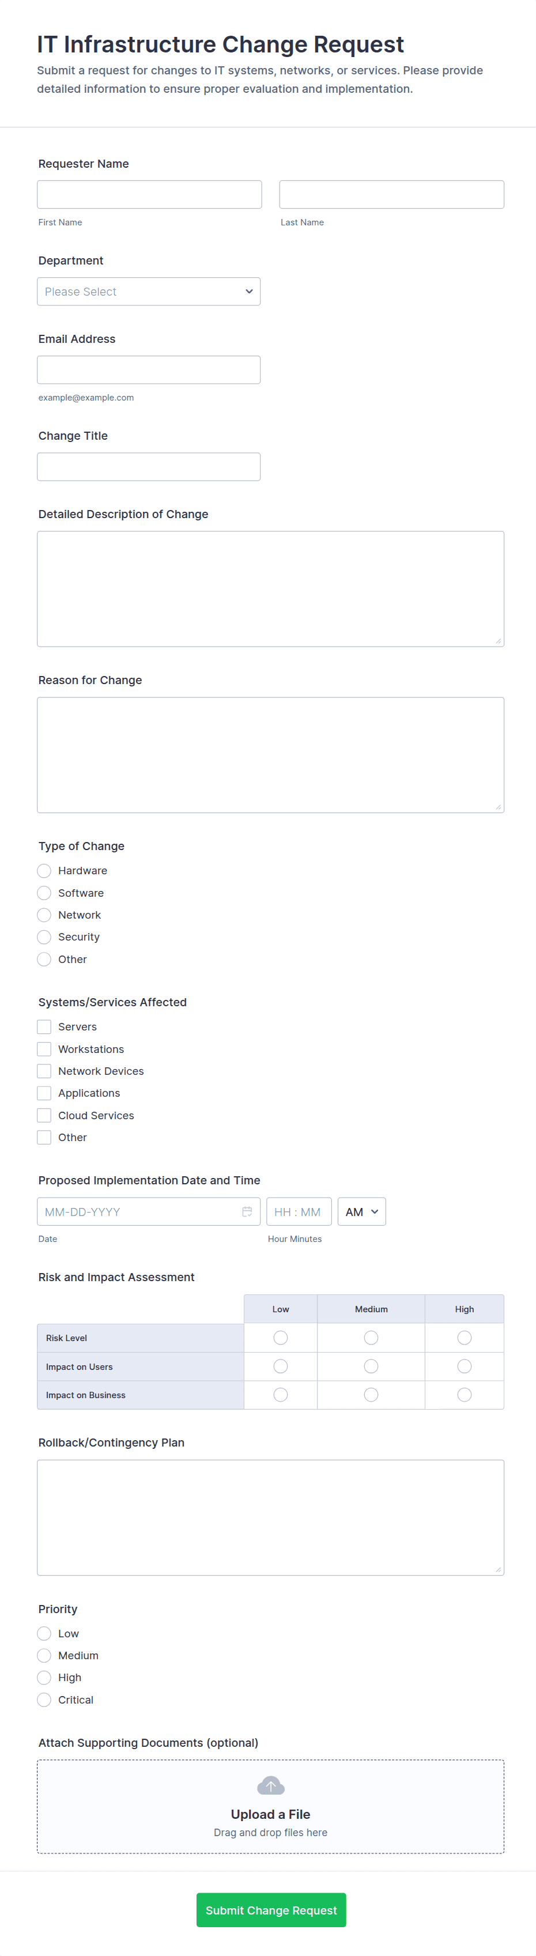Select Critical priority
The width and height of the screenshot is (536, 1956).
45,1700
